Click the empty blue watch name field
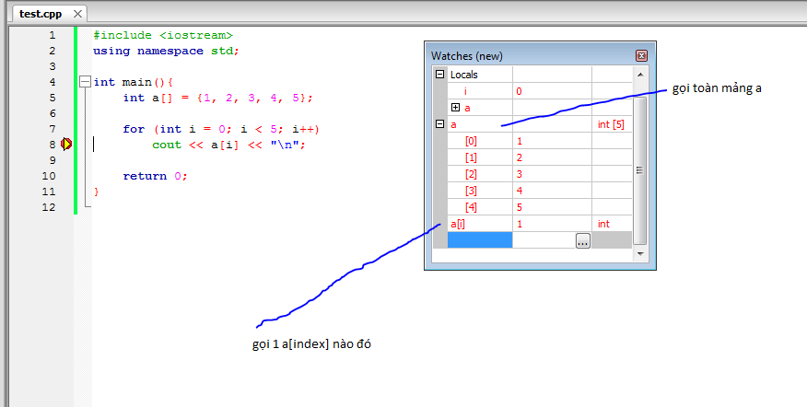This screenshot has width=807, height=407. point(479,240)
